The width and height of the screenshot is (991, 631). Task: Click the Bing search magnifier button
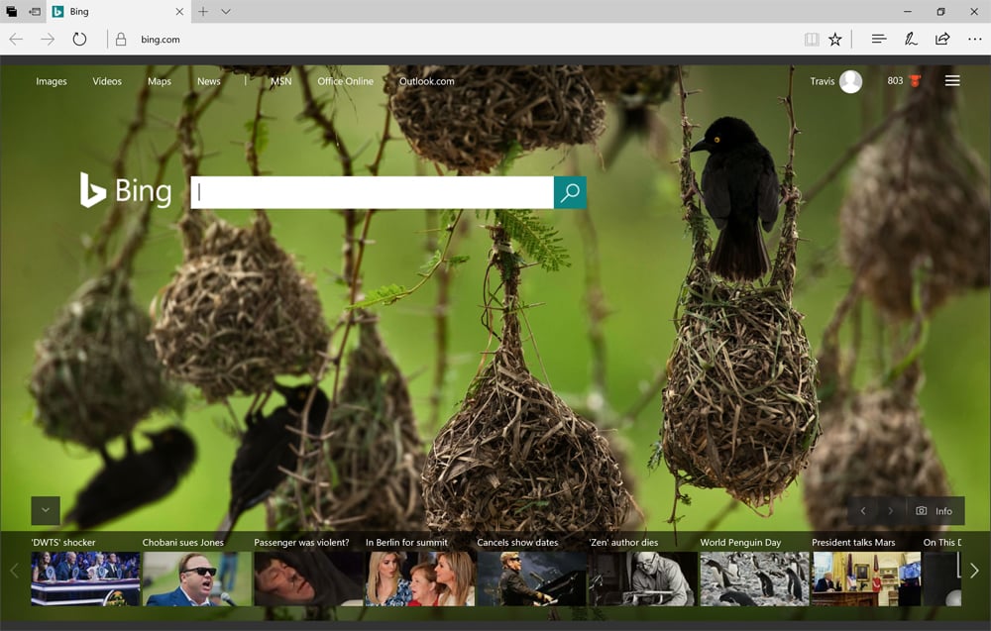tap(570, 193)
